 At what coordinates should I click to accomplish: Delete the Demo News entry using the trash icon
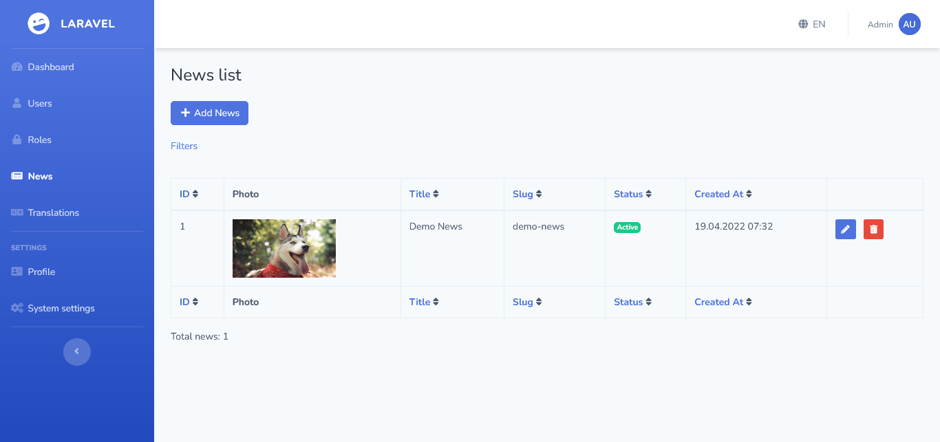pos(873,229)
